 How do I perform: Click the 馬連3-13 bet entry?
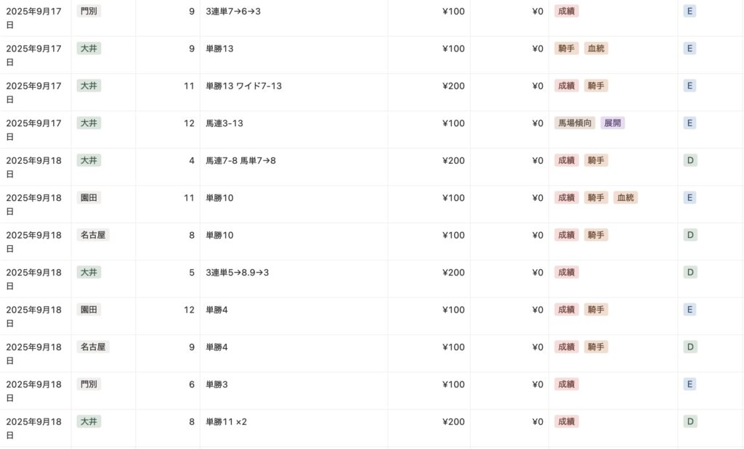(225, 123)
